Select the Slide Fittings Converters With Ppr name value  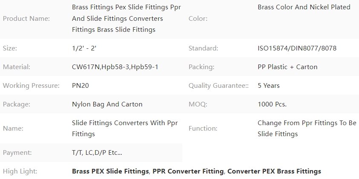coord(125,129)
